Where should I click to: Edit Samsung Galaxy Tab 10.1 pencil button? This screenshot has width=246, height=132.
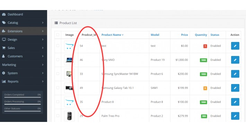pyautogui.click(x=235, y=88)
